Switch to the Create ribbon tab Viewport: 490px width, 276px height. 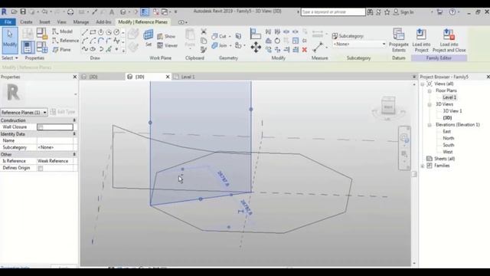pyautogui.click(x=26, y=22)
